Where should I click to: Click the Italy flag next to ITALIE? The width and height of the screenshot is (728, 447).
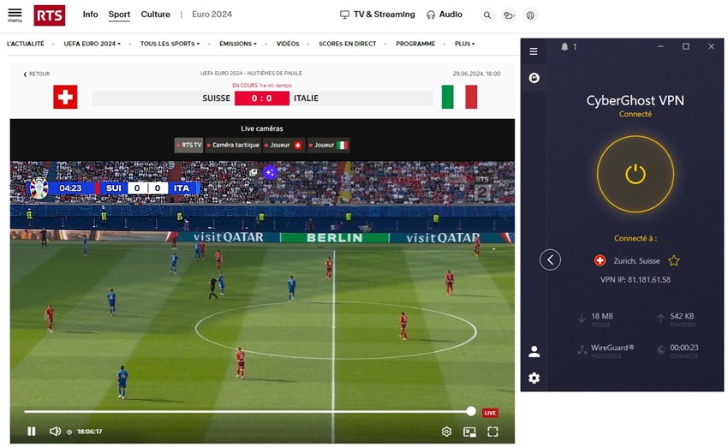click(459, 97)
